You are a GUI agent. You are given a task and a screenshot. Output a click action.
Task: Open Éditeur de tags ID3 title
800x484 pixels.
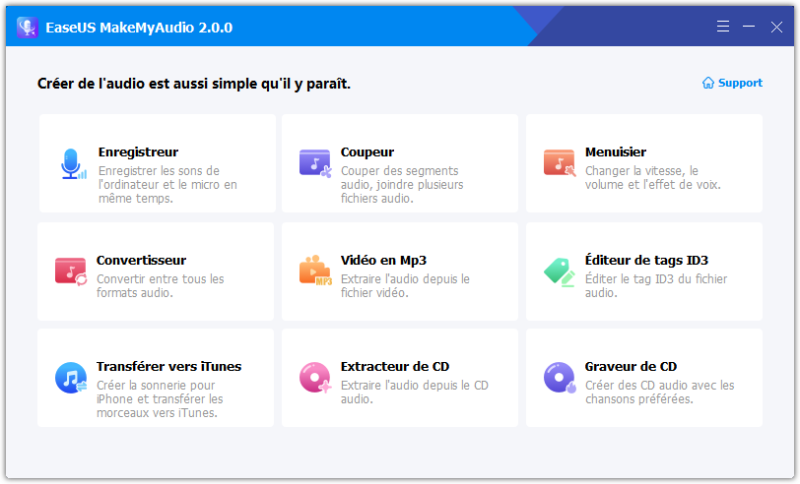click(646, 260)
